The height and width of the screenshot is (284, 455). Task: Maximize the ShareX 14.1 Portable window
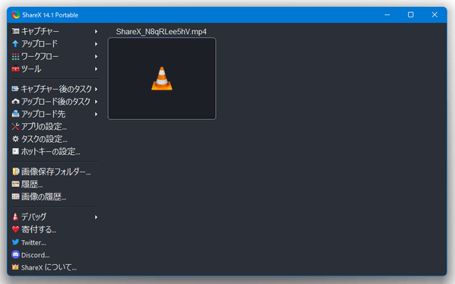pos(411,14)
